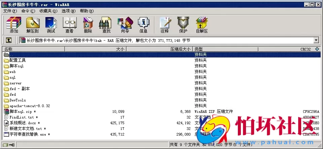Click the 新建文本文档.txt file name
This screenshot has width=323, height=149.
[x=28, y=129]
